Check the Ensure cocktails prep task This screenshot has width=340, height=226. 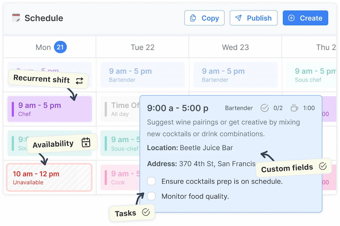[151, 181]
